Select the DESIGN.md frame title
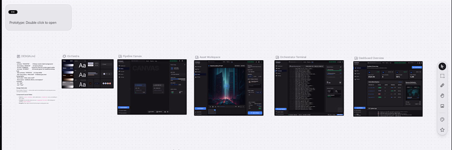This screenshot has height=150, width=452. pyautogui.click(x=28, y=56)
